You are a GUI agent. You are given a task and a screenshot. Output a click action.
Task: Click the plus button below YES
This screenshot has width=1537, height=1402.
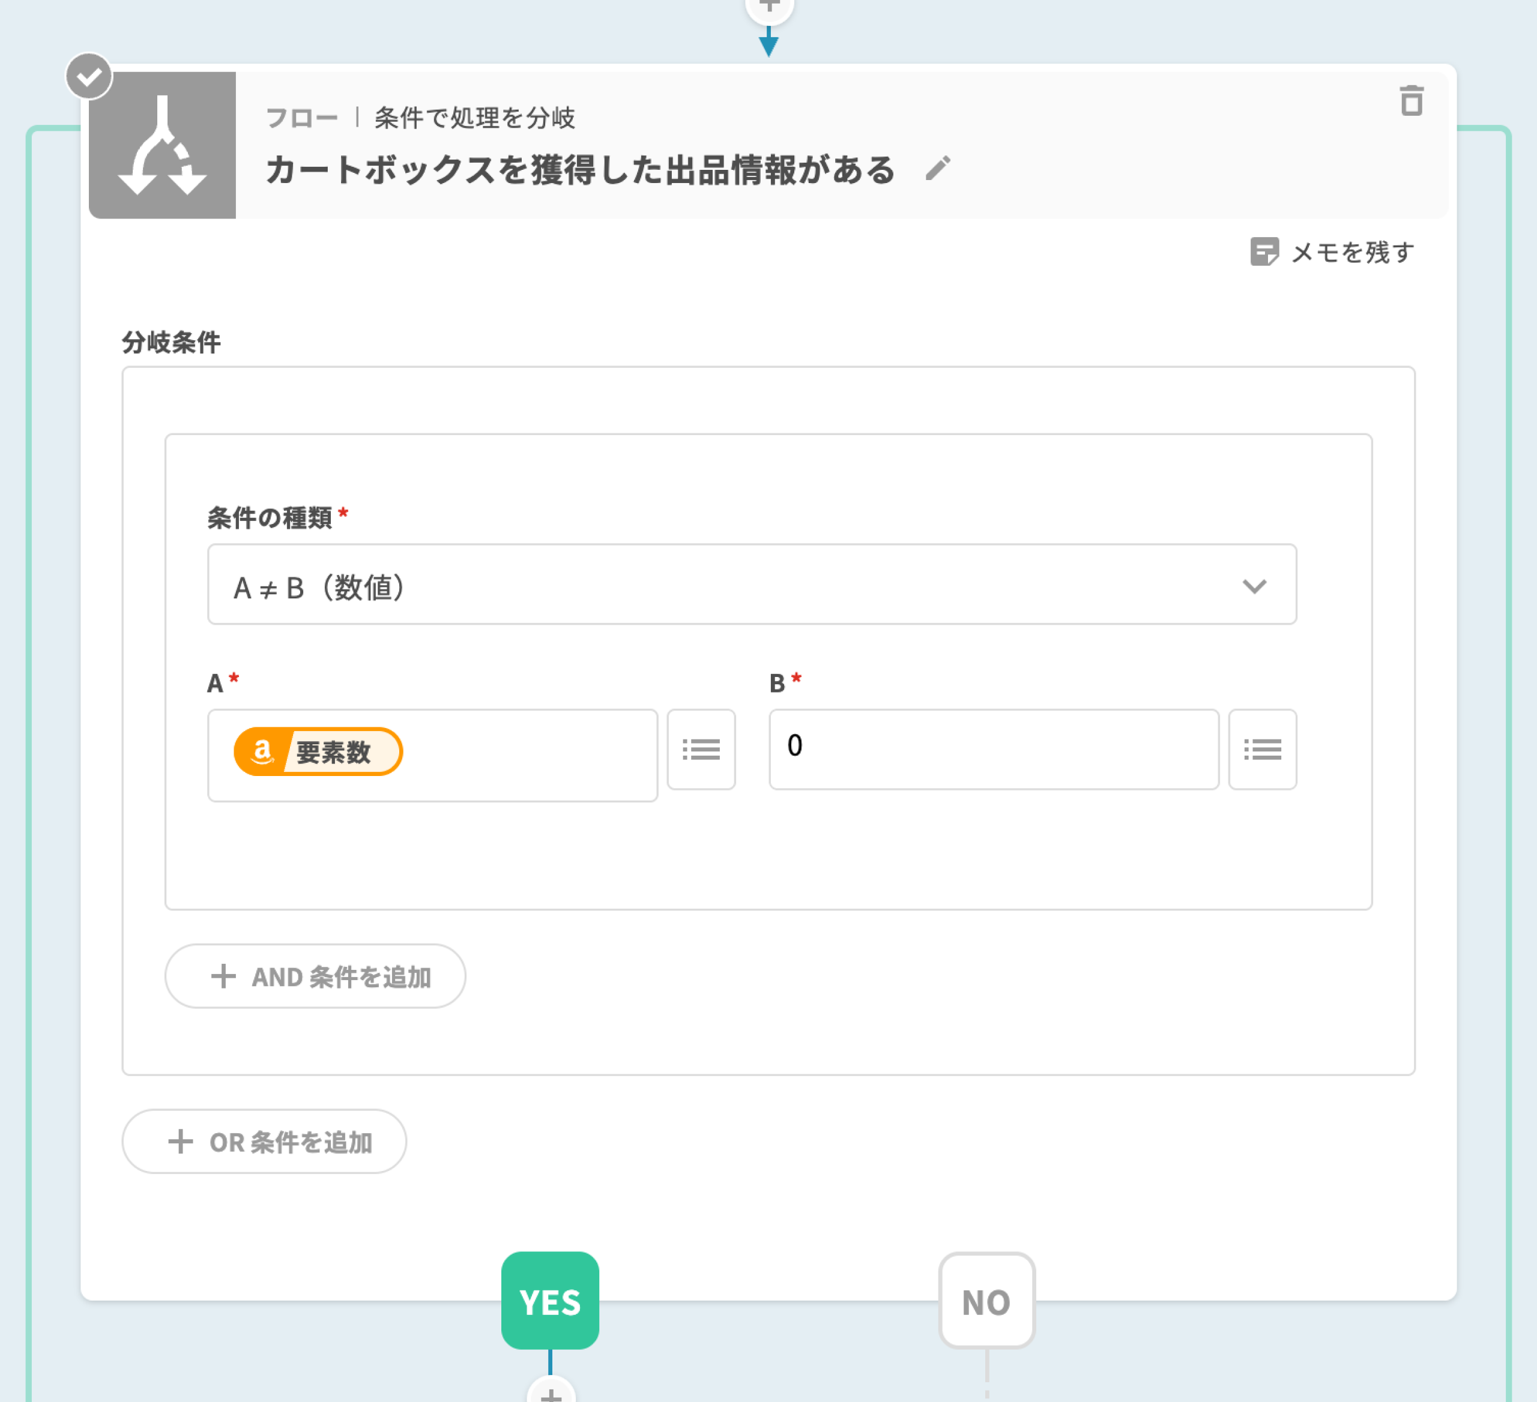[551, 1393]
